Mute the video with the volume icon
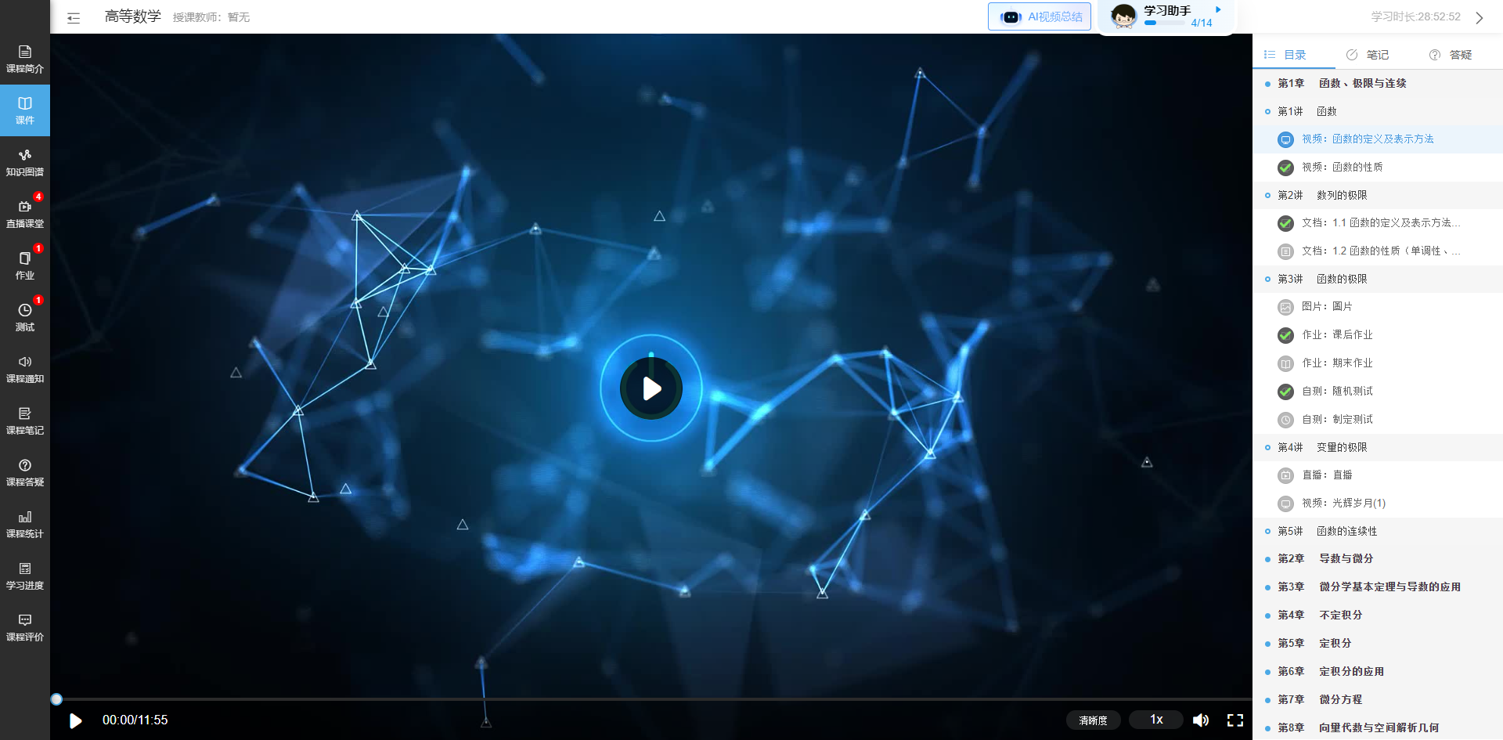1503x740 pixels. pos(1201,720)
